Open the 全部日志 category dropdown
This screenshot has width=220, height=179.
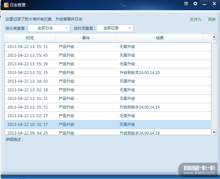tap(49, 28)
